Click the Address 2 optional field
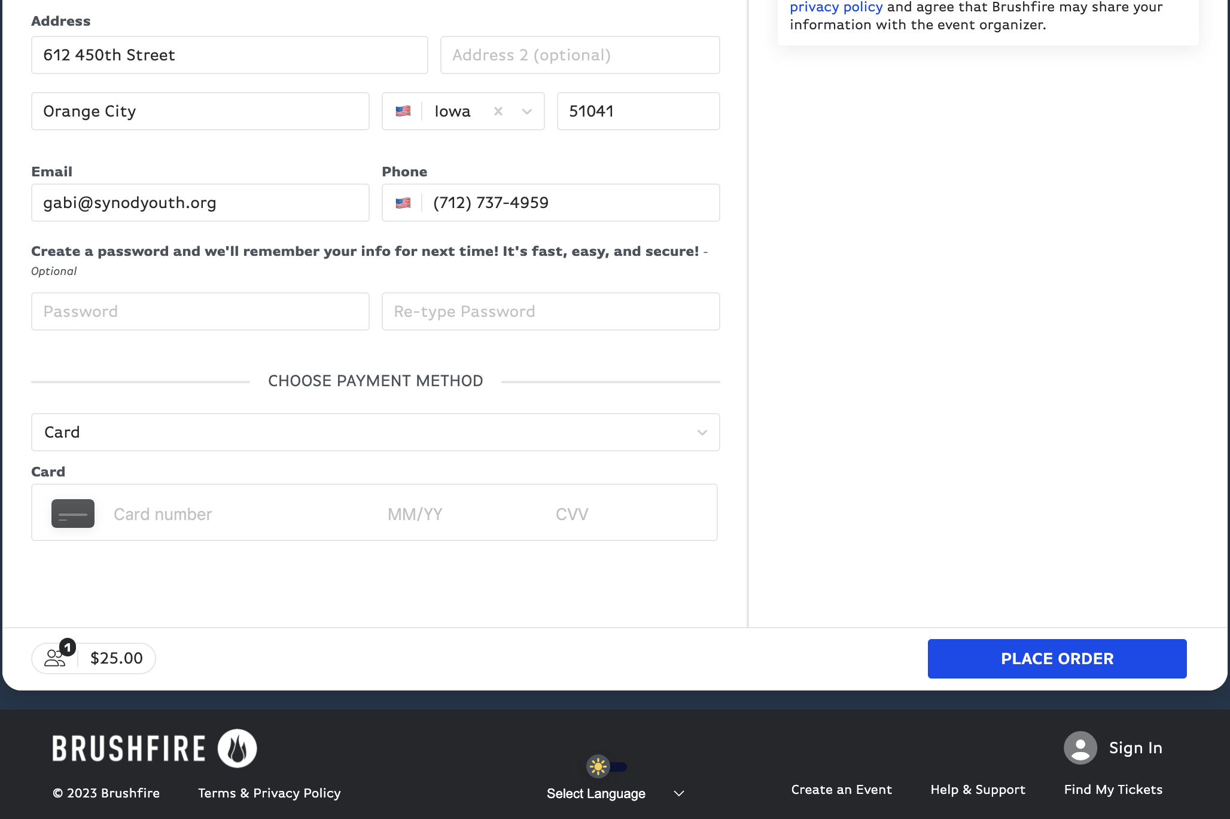Viewport: 1230px width, 819px height. (x=580, y=55)
